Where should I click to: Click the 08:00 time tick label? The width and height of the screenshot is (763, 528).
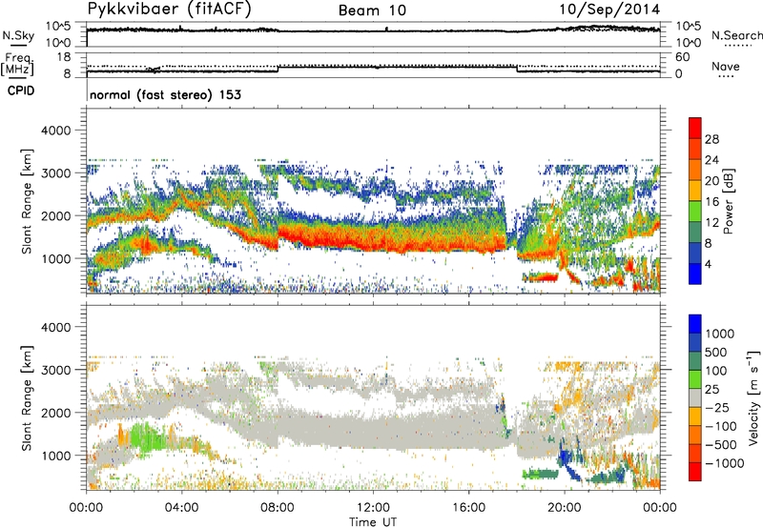pyautogui.click(x=278, y=508)
